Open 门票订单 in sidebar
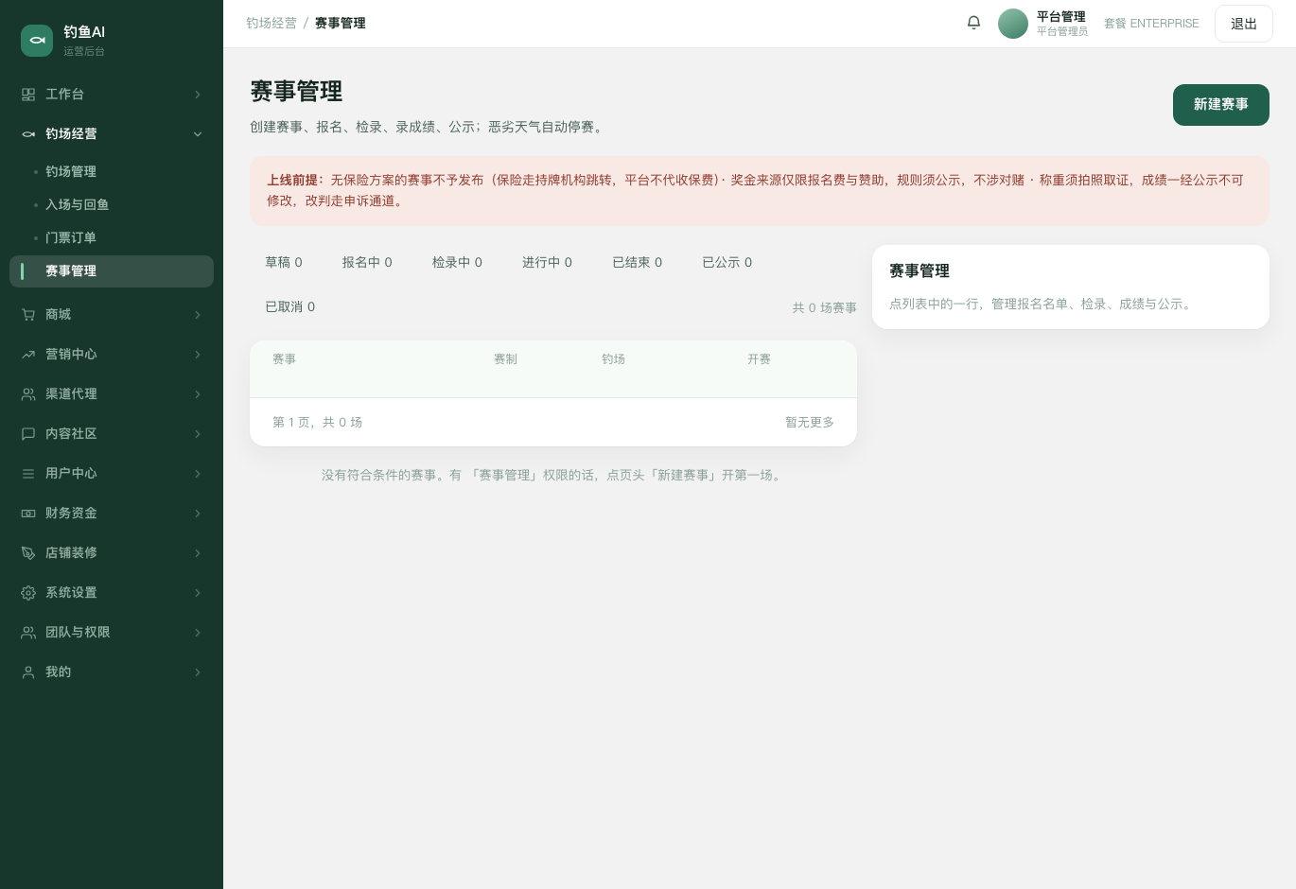 tap(112, 238)
